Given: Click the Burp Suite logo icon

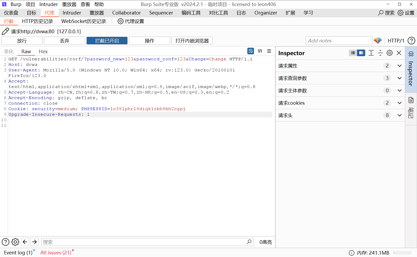Looking at the screenshot, I should pyautogui.click(x=4, y=4).
